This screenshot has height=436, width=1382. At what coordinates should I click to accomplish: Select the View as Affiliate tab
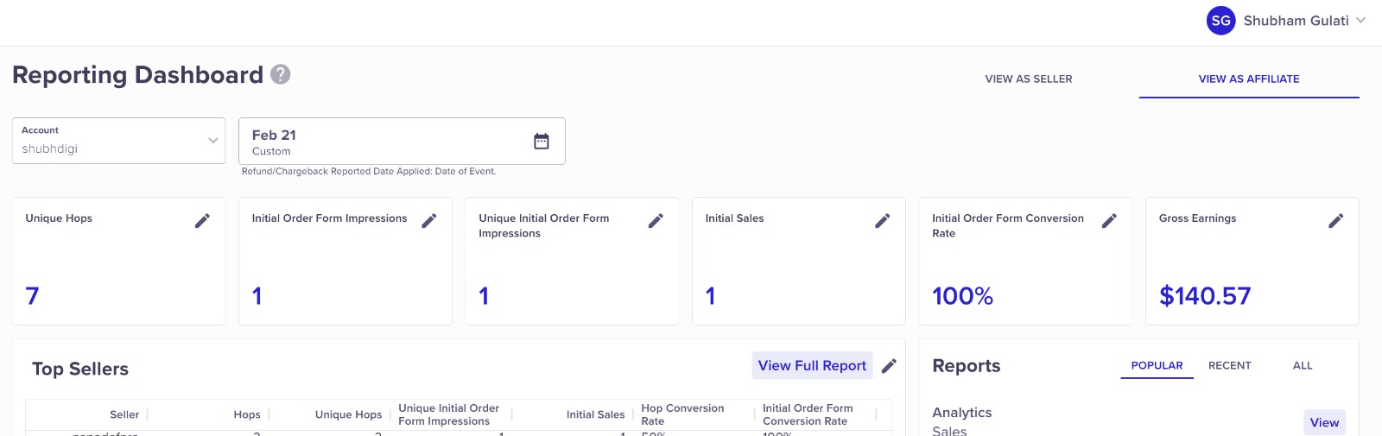pos(1249,79)
